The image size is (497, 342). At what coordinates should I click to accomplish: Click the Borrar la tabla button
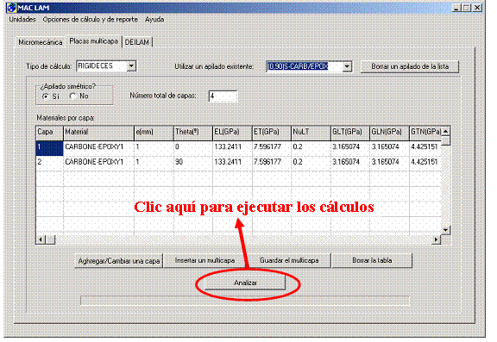[x=372, y=260]
